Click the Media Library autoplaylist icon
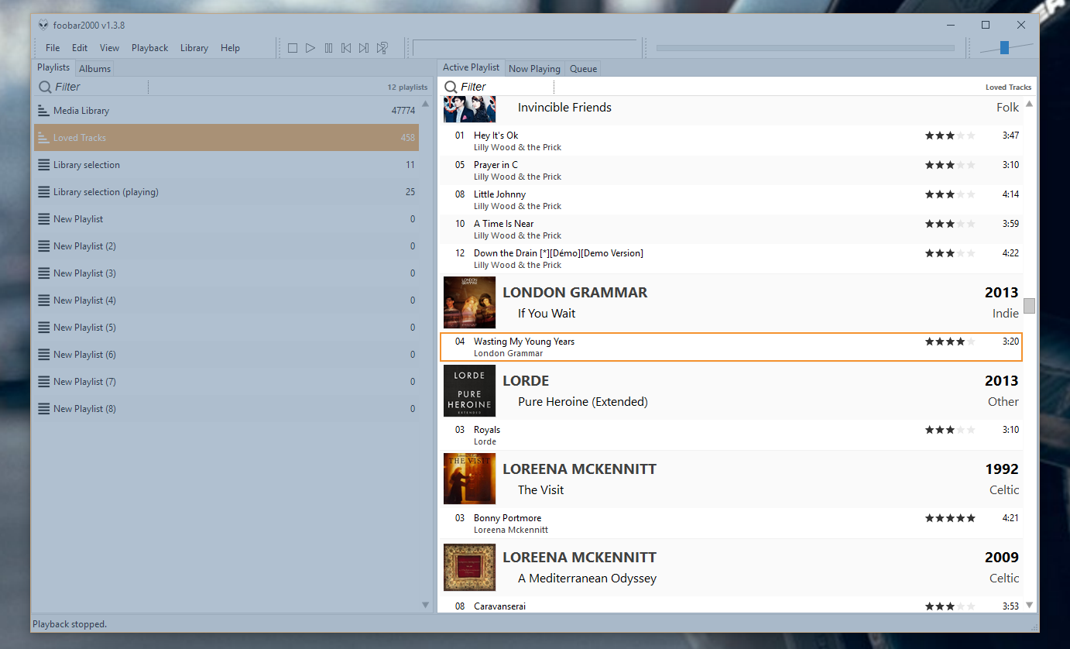Viewport: 1070px width, 649px height. point(43,111)
